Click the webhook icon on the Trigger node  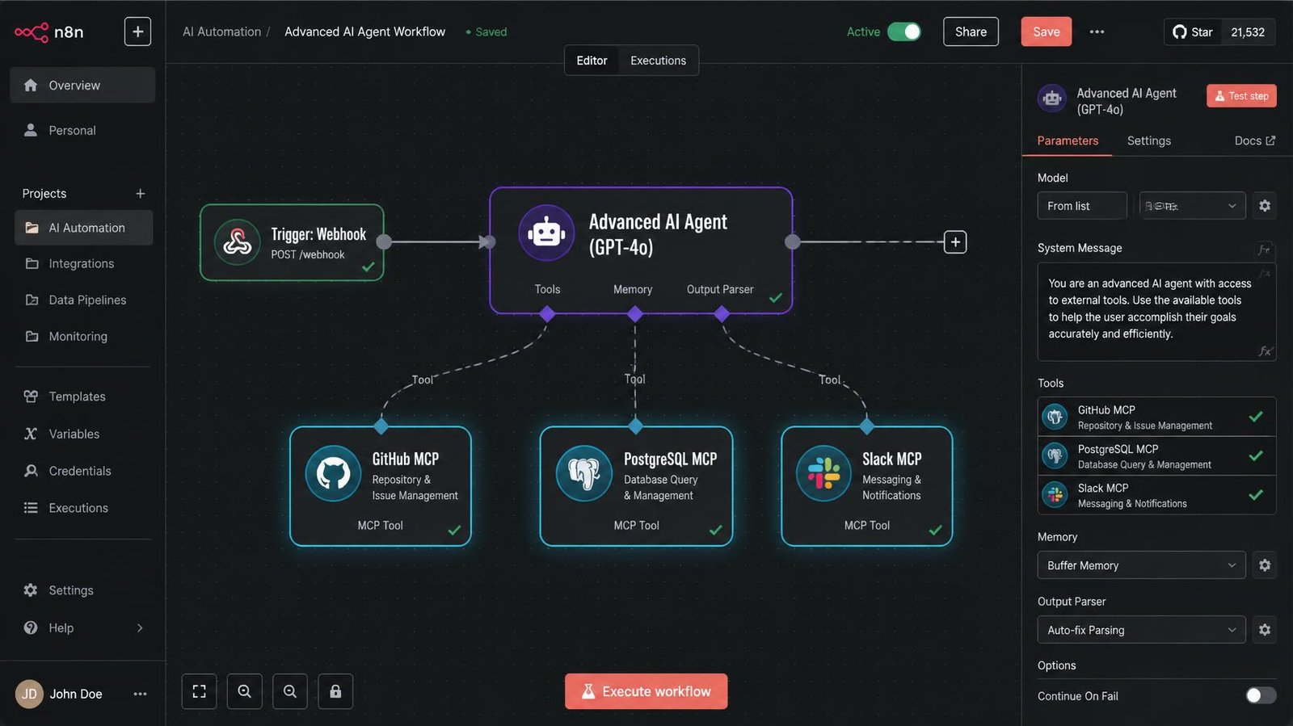(237, 241)
